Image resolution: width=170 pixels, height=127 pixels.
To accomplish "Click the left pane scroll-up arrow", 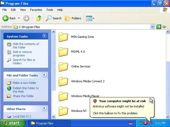I will [53, 32].
